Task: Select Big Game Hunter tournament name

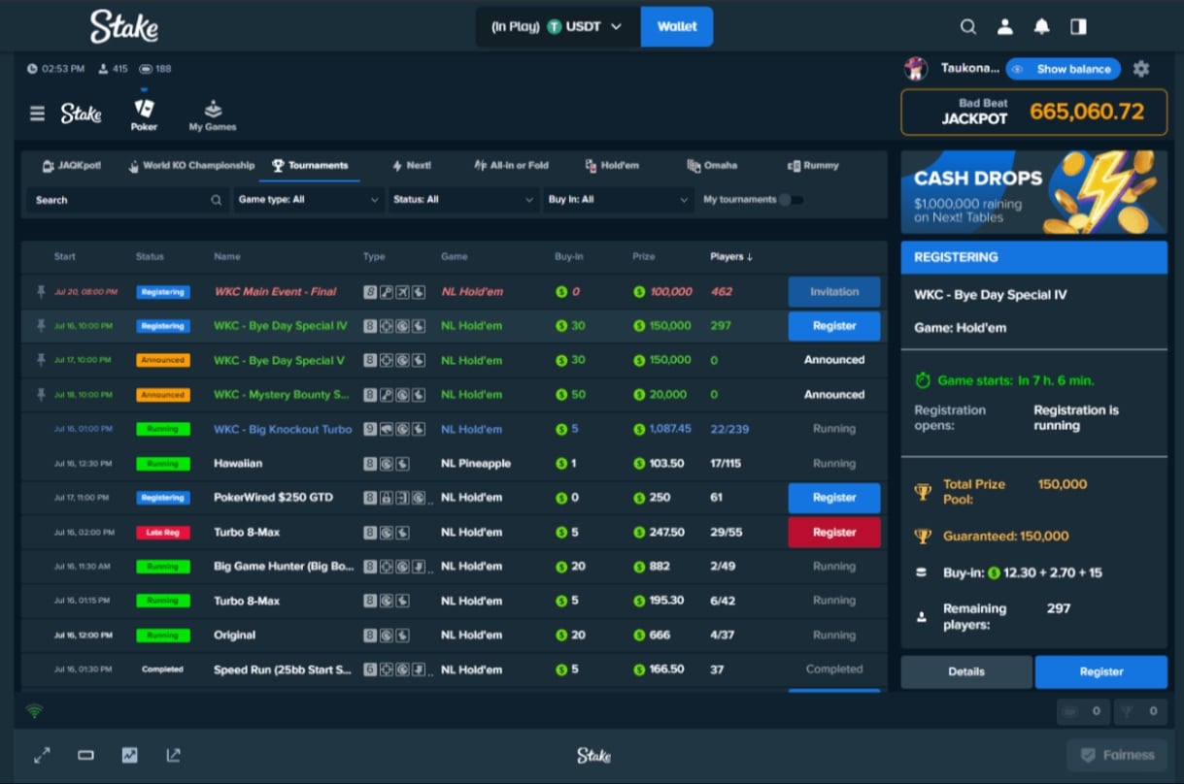Action: pos(284,567)
